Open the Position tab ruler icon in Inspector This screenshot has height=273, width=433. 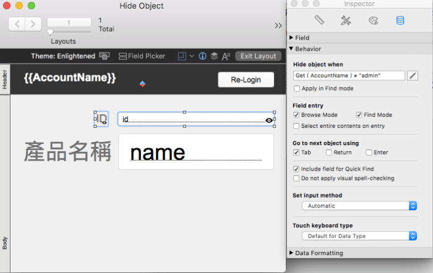pyautogui.click(x=319, y=20)
